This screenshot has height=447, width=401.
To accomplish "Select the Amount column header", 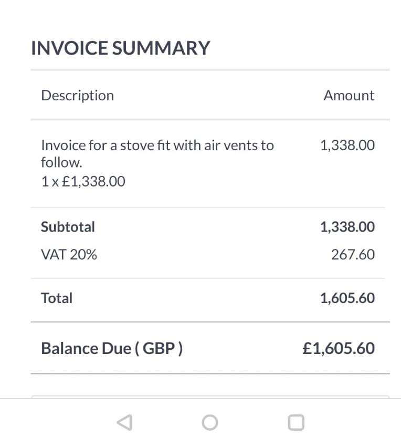I will pyautogui.click(x=349, y=96).
